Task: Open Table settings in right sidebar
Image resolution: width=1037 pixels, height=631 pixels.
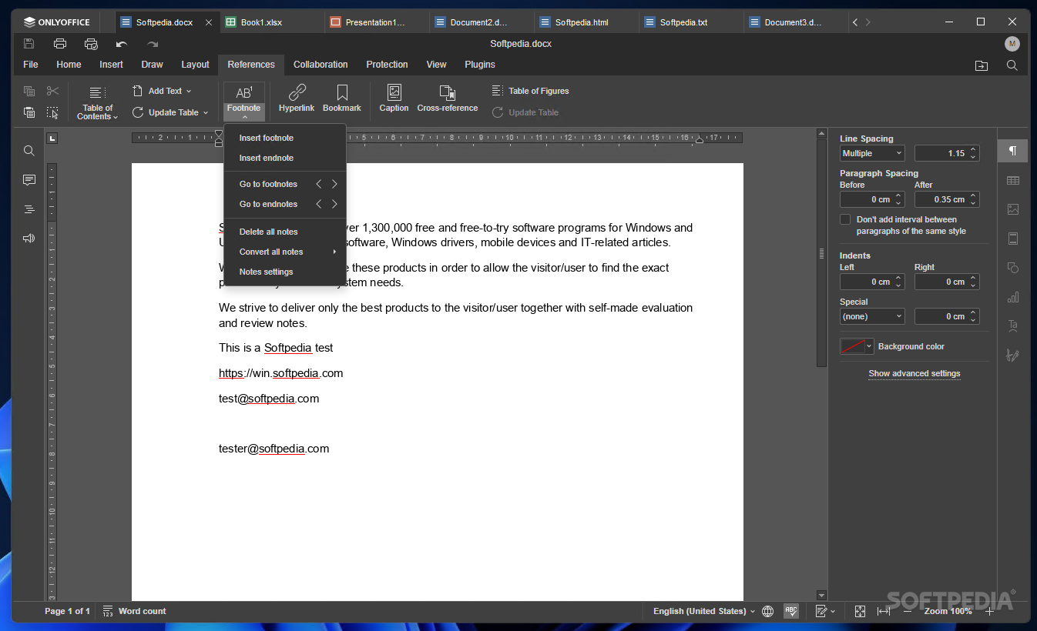Action: click(x=1013, y=180)
